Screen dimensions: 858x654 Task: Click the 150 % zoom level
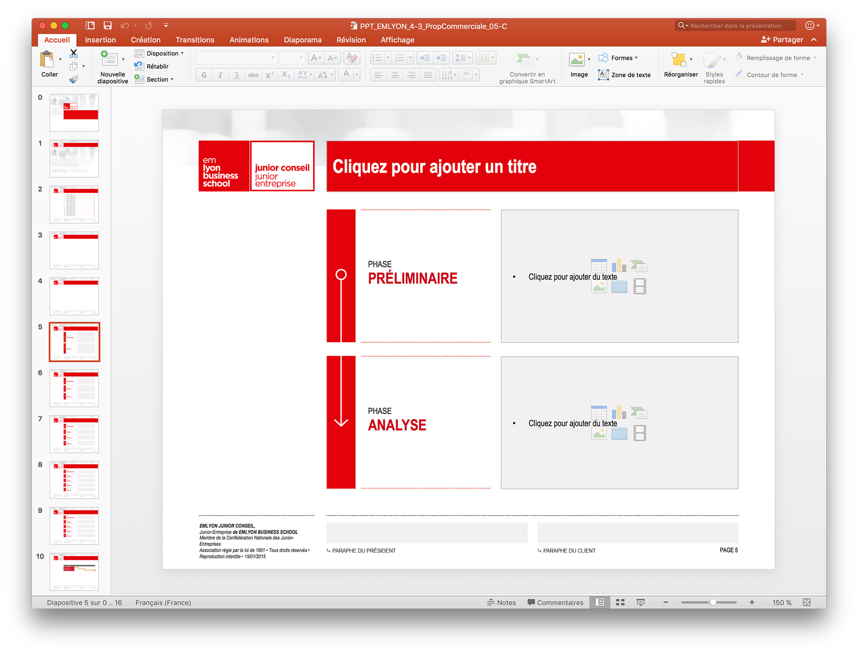click(782, 602)
